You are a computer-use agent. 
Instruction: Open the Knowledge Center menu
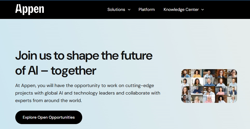click(181, 10)
